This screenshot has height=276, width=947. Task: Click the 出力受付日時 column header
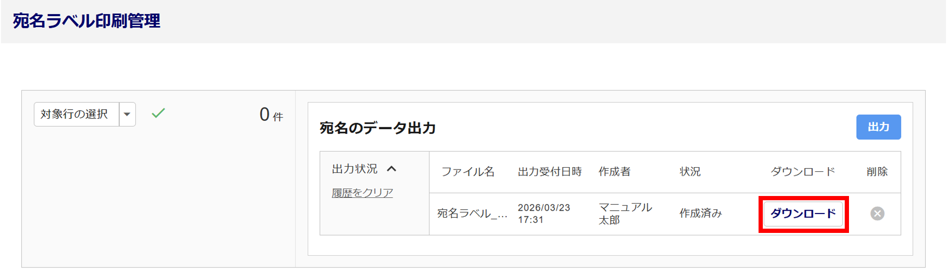(x=549, y=171)
